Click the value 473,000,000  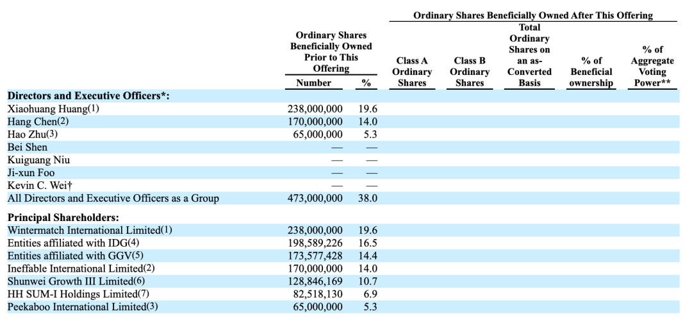coord(315,198)
